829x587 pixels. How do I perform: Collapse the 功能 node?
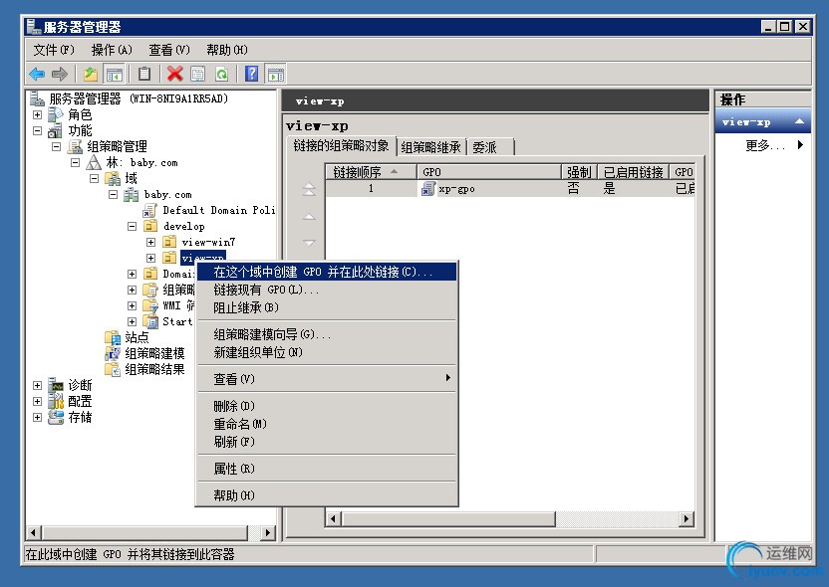(37, 130)
